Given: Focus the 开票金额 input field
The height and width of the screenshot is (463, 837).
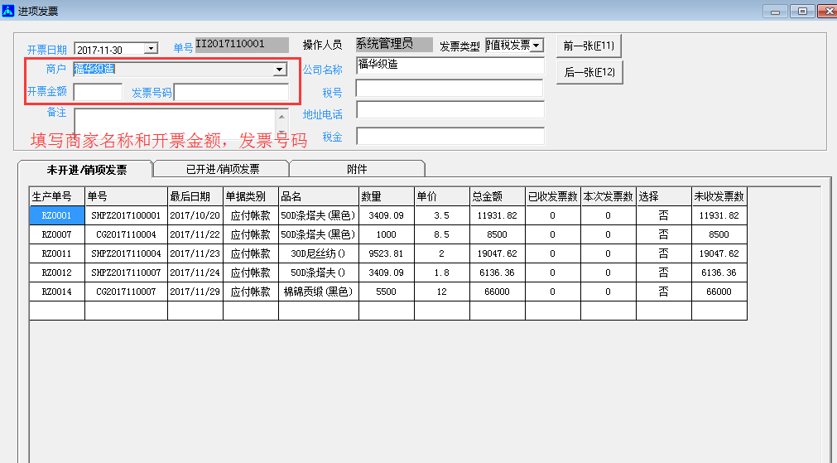Looking at the screenshot, I should tap(99, 93).
